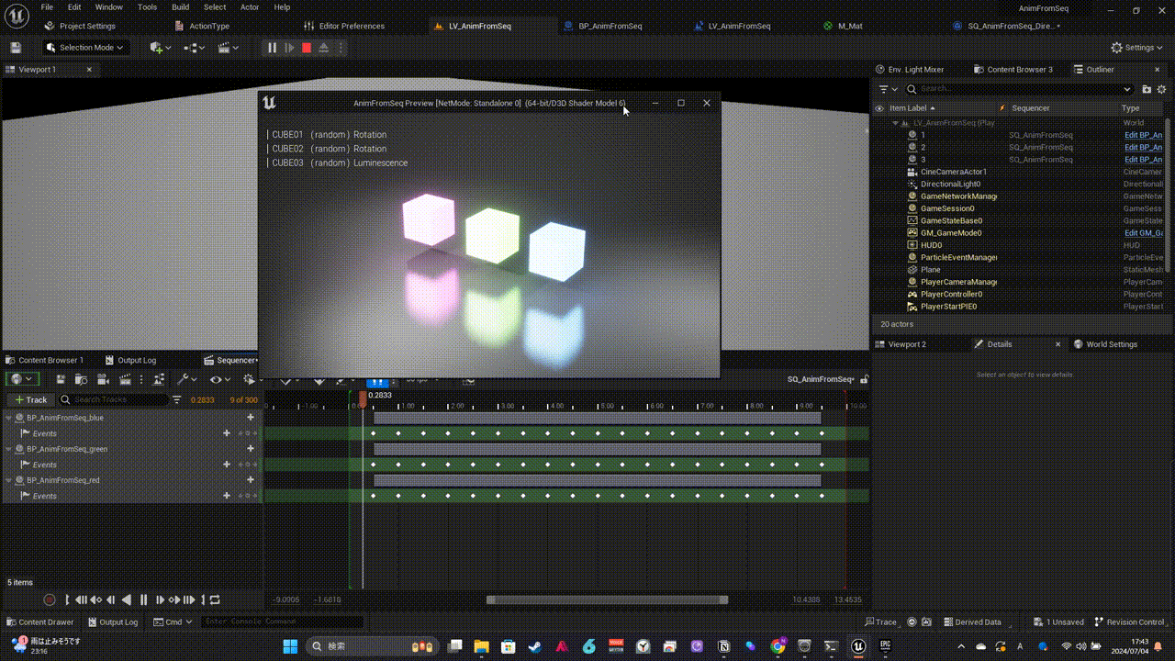Click the Sequencer horizontal range scrollbar
1175x661 pixels.
click(607, 599)
